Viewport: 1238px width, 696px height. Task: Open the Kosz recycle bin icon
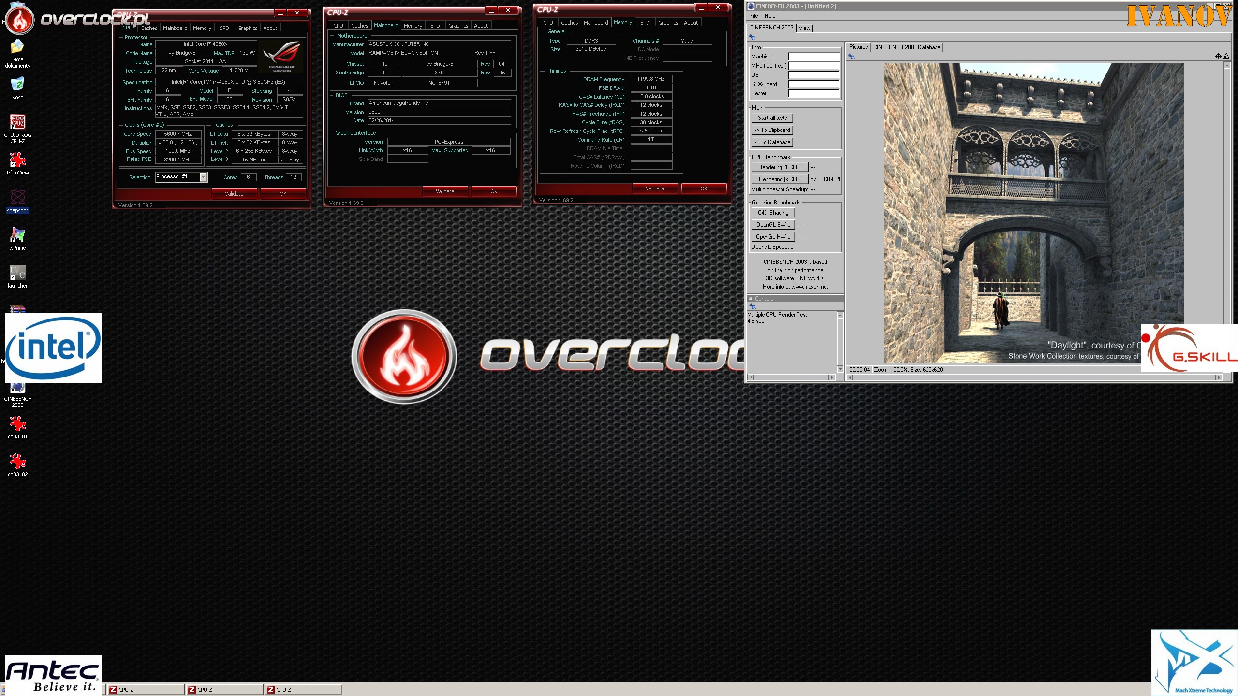pos(17,88)
